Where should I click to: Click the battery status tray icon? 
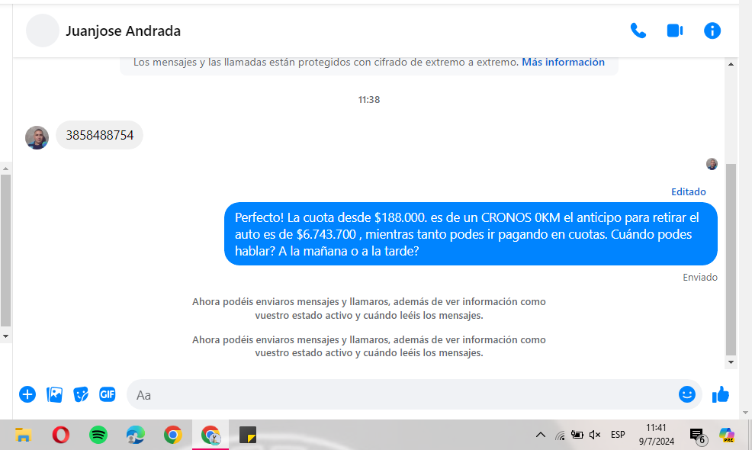tap(577, 436)
